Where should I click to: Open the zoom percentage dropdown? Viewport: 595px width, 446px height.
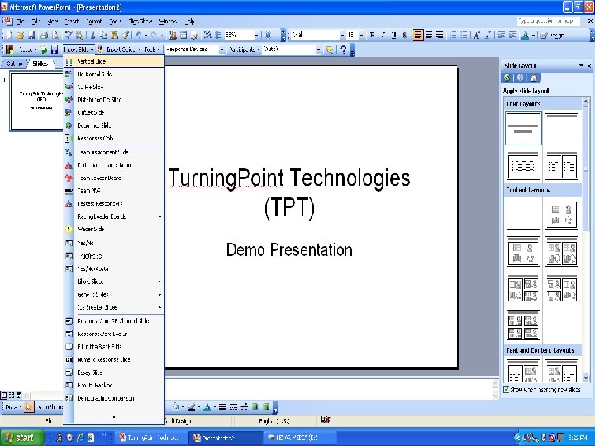pos(257,36)
